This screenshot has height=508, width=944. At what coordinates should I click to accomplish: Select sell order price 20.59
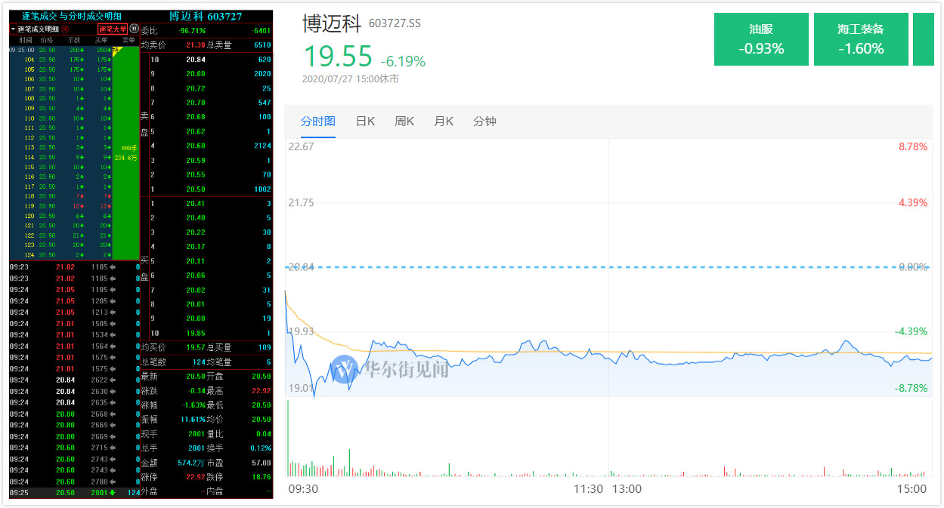(195, 160)
